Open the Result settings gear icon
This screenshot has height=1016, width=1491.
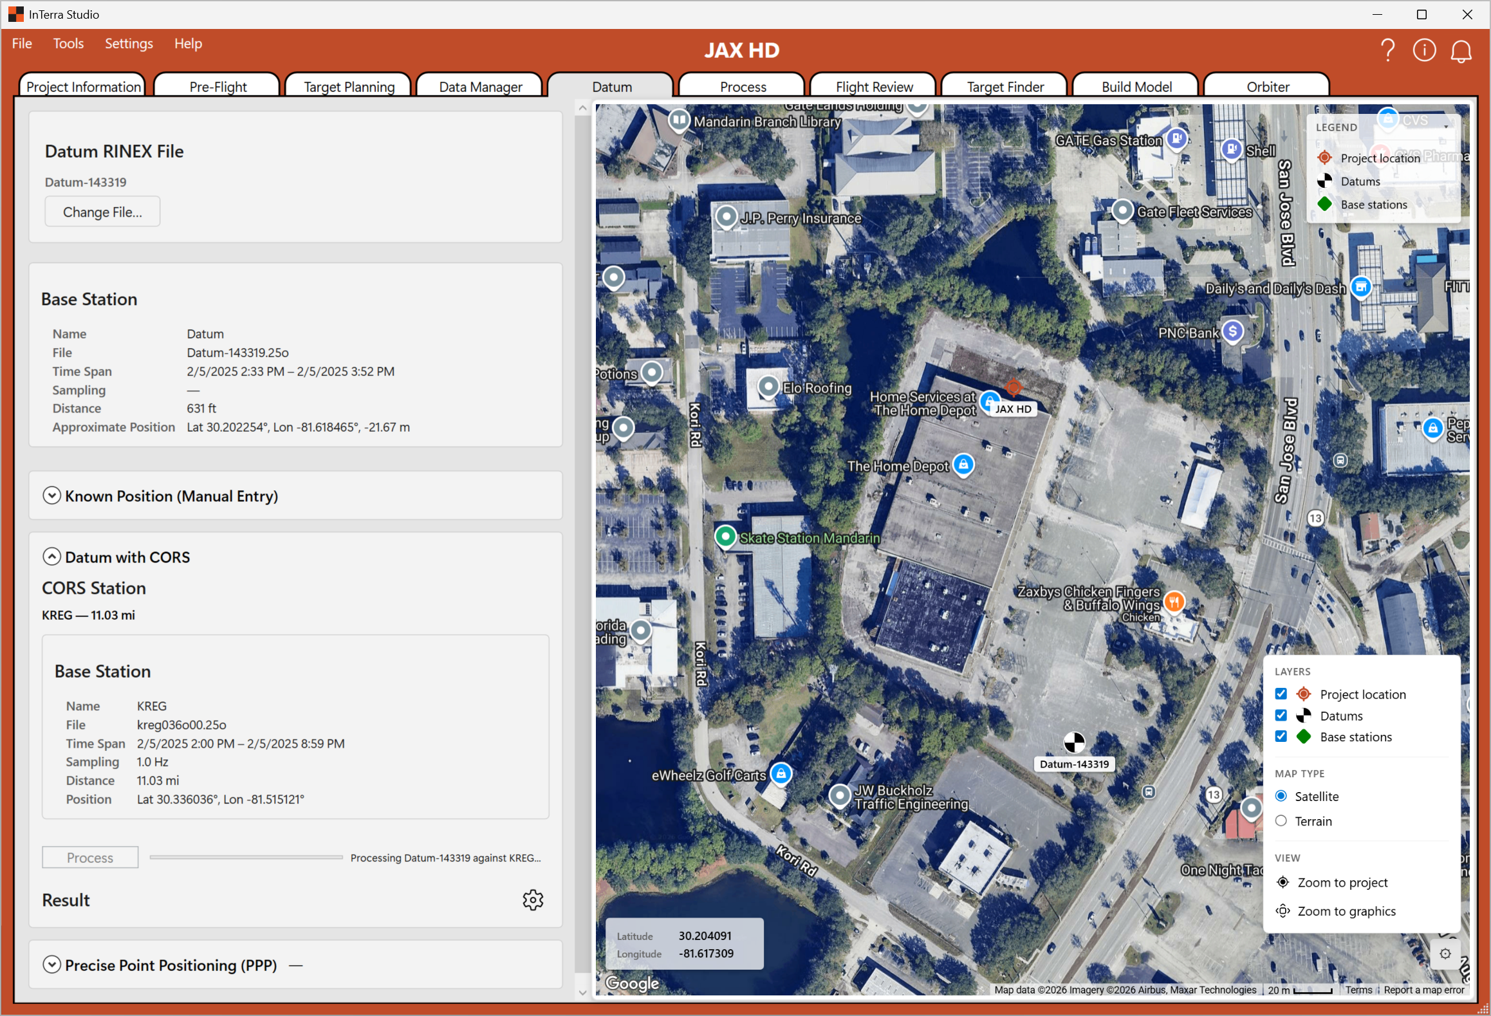533,900
